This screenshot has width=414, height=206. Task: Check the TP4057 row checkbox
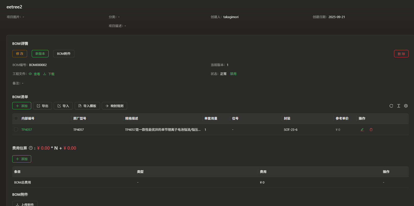coord(16,130)
